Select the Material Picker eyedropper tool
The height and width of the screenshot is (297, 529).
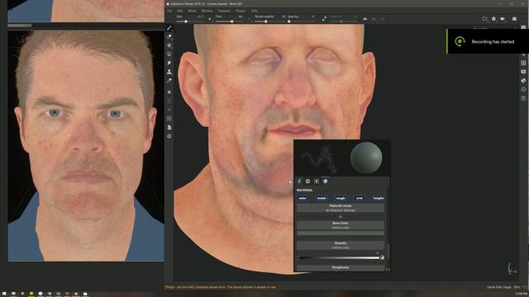(x=169, y=81)
